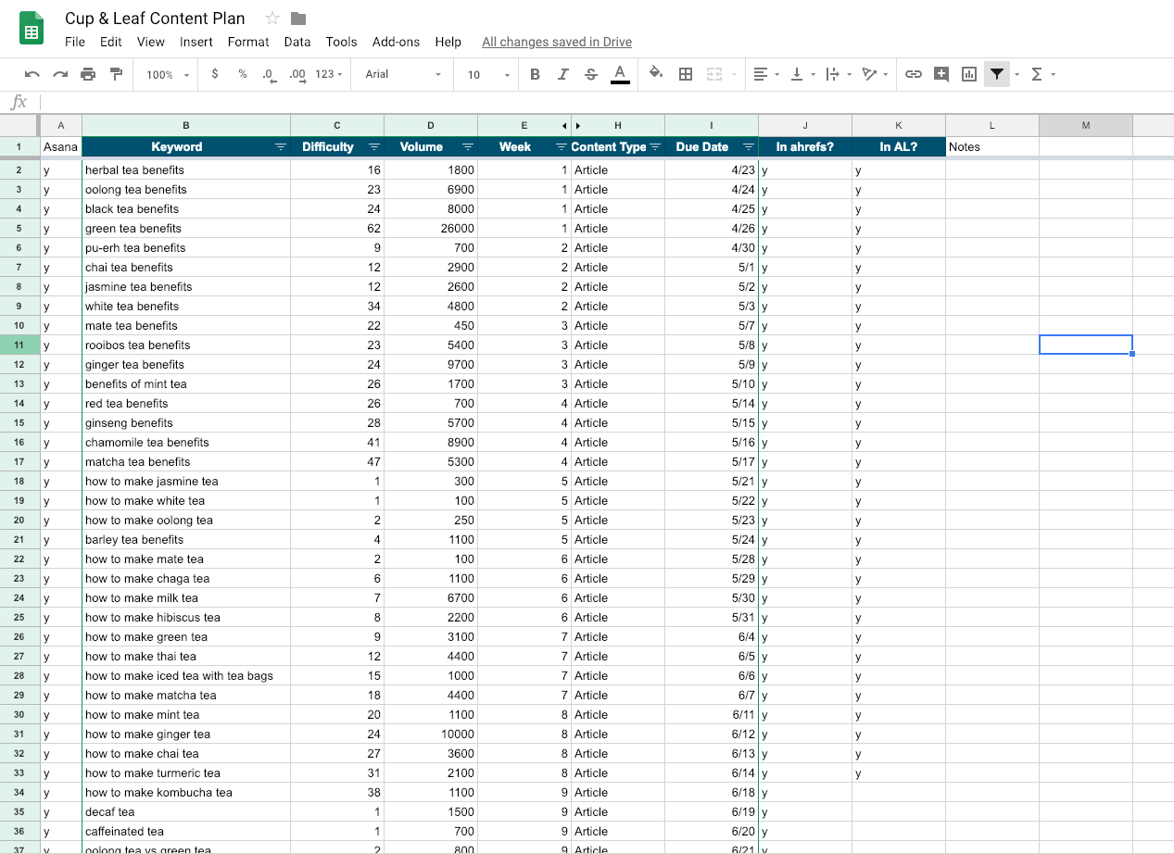
Task: Open the Difficulty column filter icon
Action: pyautogui.click(x=373, y=147)
